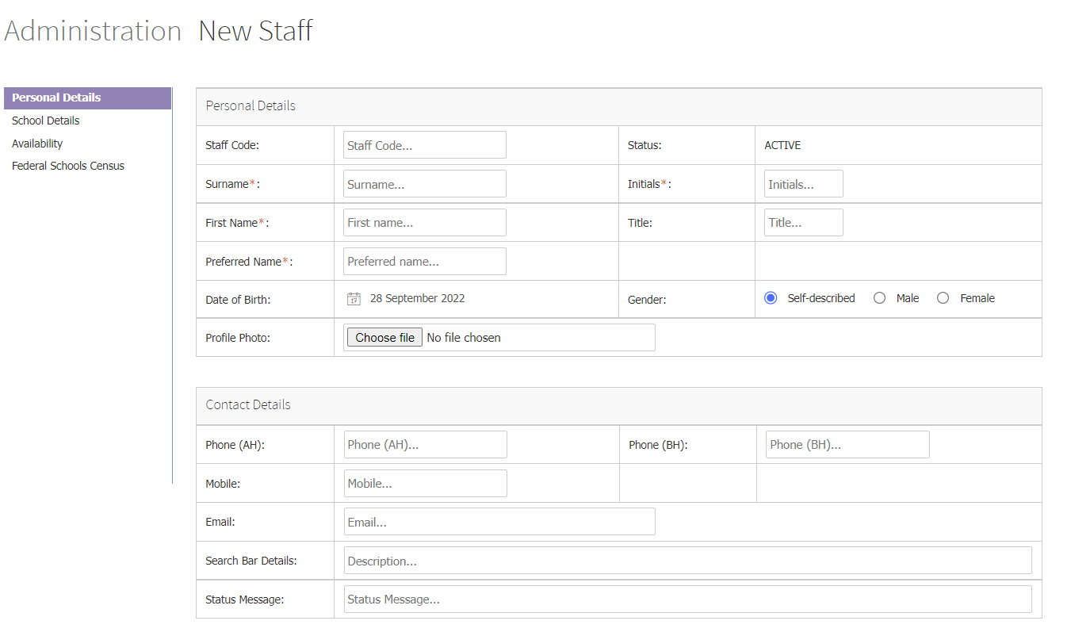Click into the Staff Code field
The image size is (1071, 636).
(x=424, y=144)
